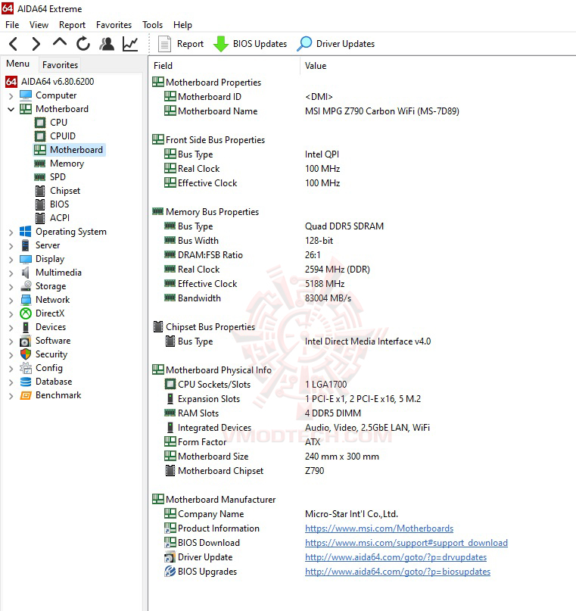The image size is (576, 611).
Task: Click Windows logo Operating System icon
Action: click(x=25, y=232)
